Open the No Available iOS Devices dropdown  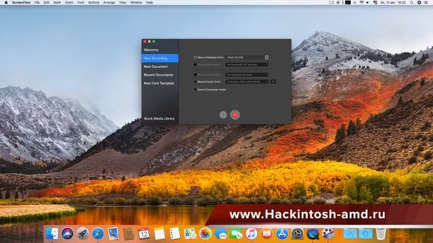(x=247, y=65)
